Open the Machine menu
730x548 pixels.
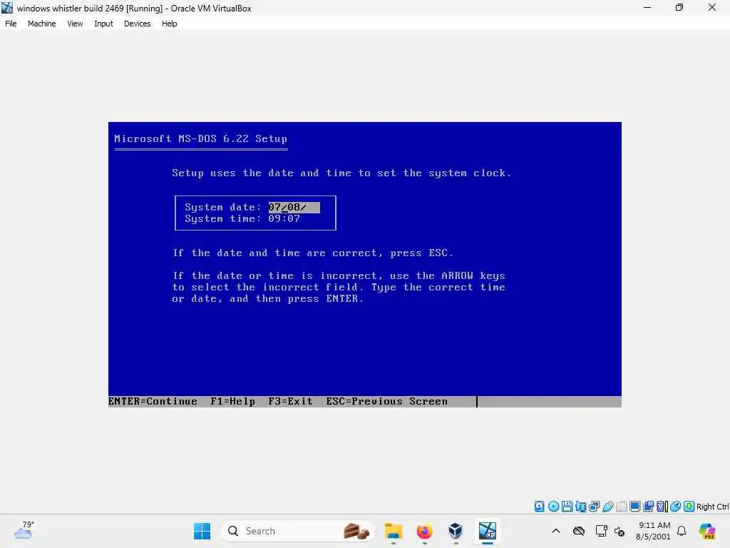[x=42, y=24]
